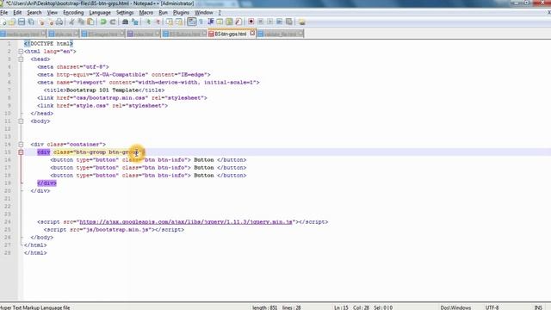Click the DOCTYPE html line text
Screen dimensions: 551x310
click(x=48, y=44)
